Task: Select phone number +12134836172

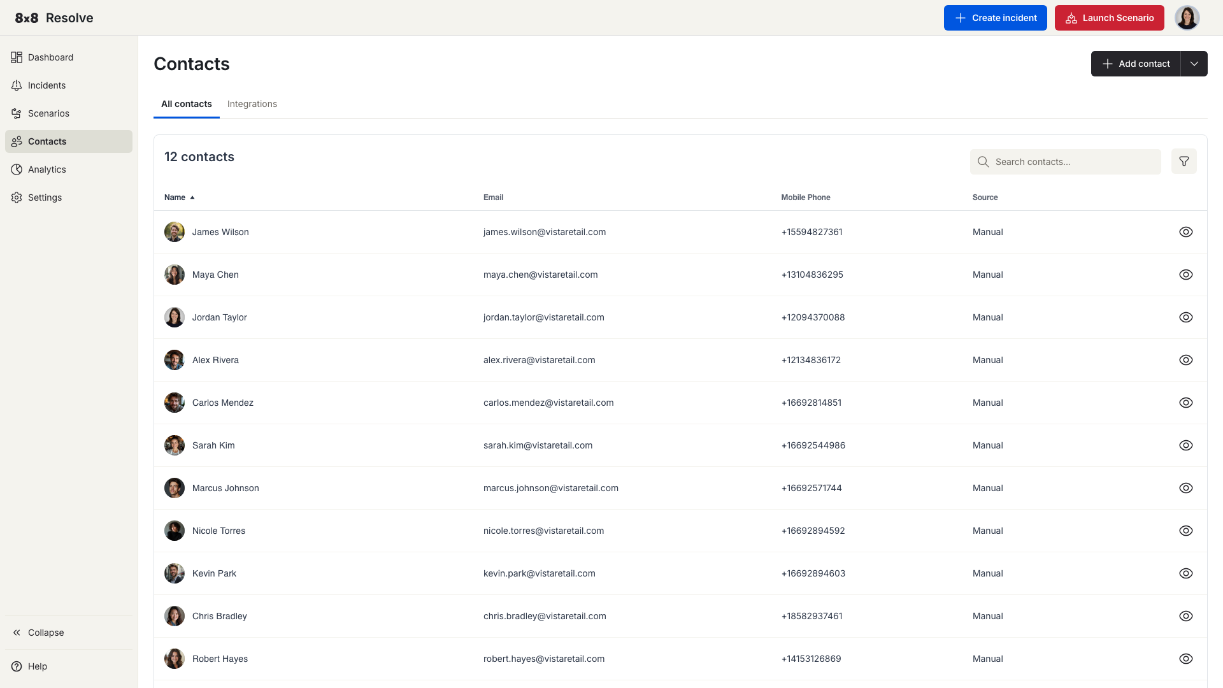Action: (x=811, y=360)
